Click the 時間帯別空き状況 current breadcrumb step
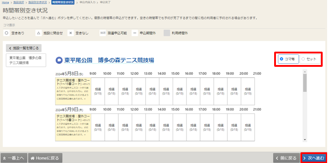Viewport: 328px width, 163px height. point(63,3)
